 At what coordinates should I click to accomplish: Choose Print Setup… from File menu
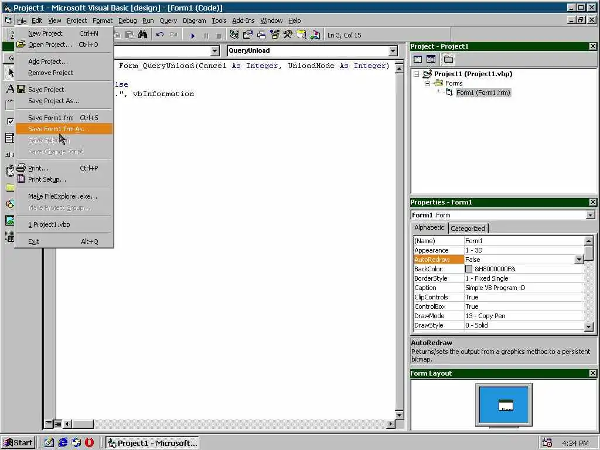point(64,179)
